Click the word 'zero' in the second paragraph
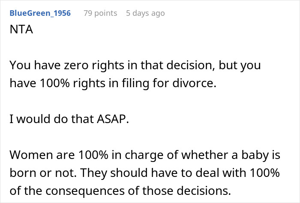The height and width of the screenshot is (203, 300). [x=76, y=65]
